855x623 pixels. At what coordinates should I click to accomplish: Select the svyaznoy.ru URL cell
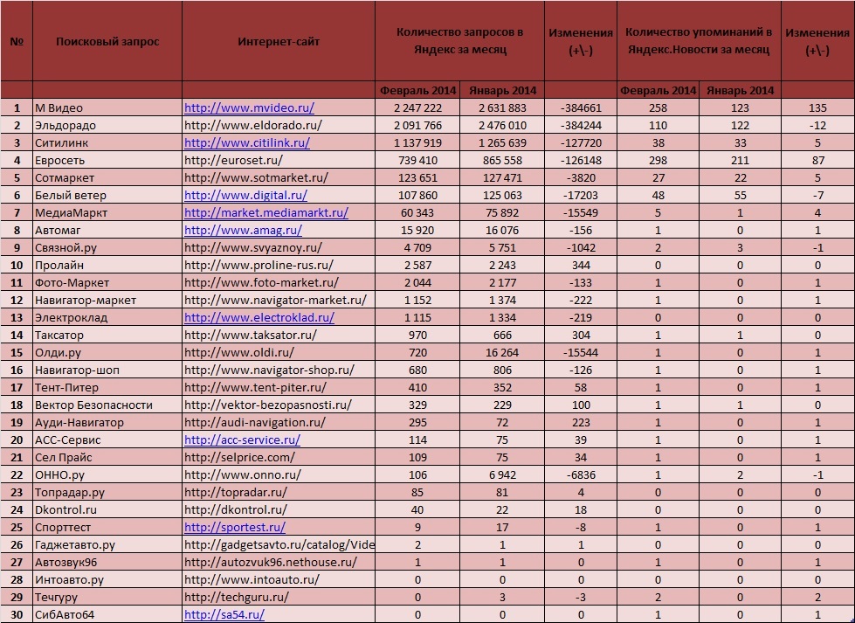tap(279, 247)
